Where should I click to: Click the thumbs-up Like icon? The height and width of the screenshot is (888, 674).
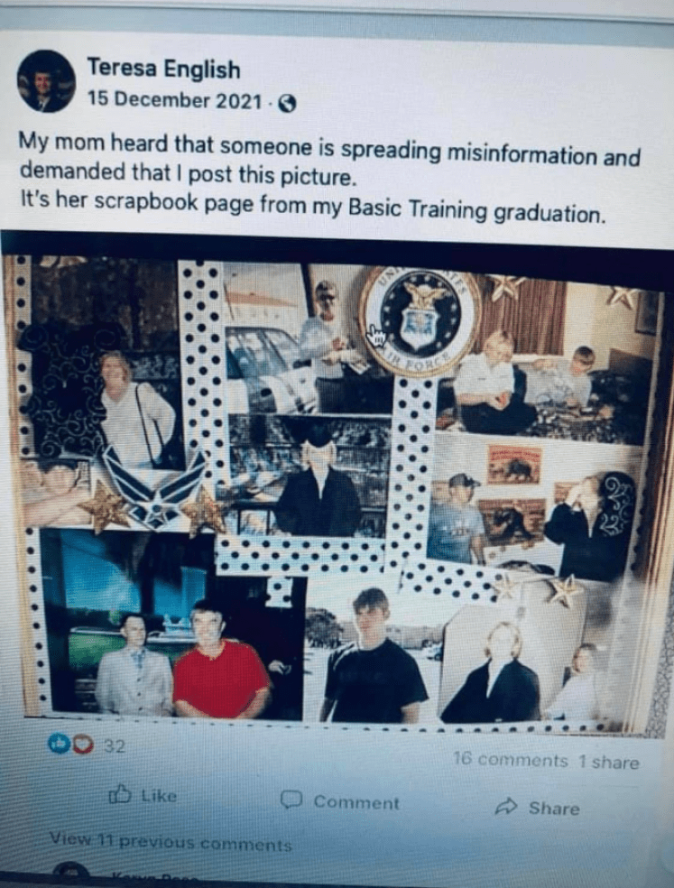[119, 794]
